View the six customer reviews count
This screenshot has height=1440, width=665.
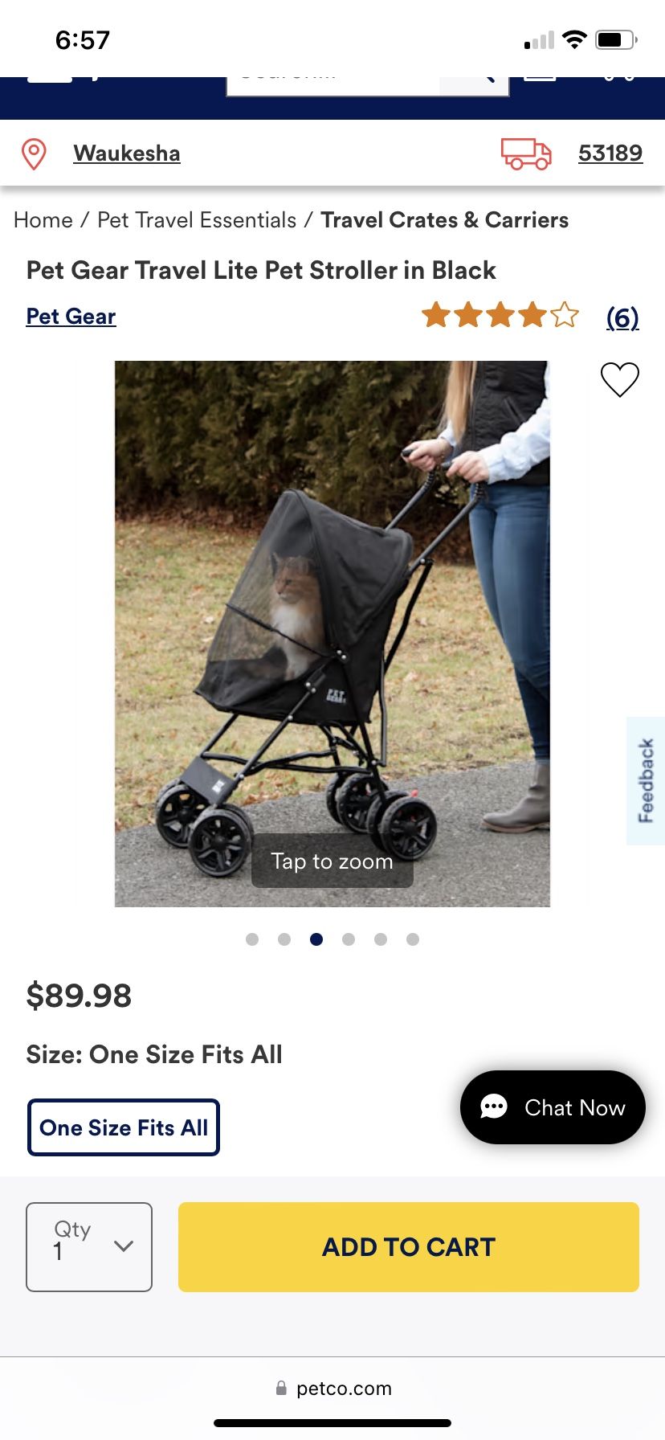coord(622,317)
